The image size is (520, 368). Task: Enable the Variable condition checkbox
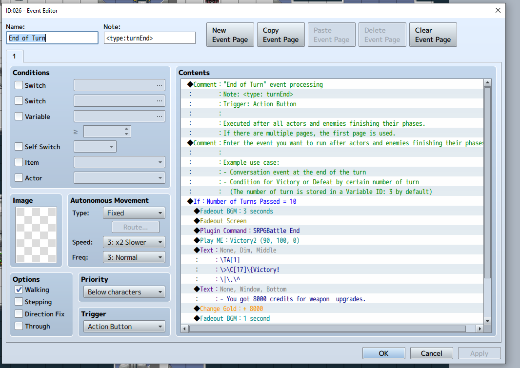(x=19, y=116)
